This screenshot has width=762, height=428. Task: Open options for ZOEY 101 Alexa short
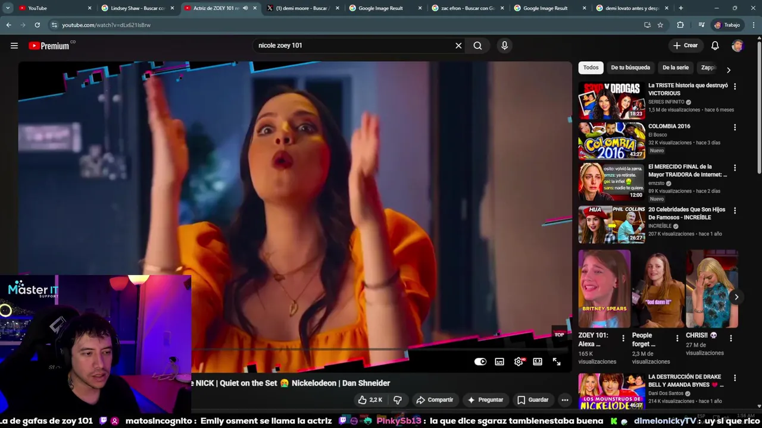click(x=623, y=338)
